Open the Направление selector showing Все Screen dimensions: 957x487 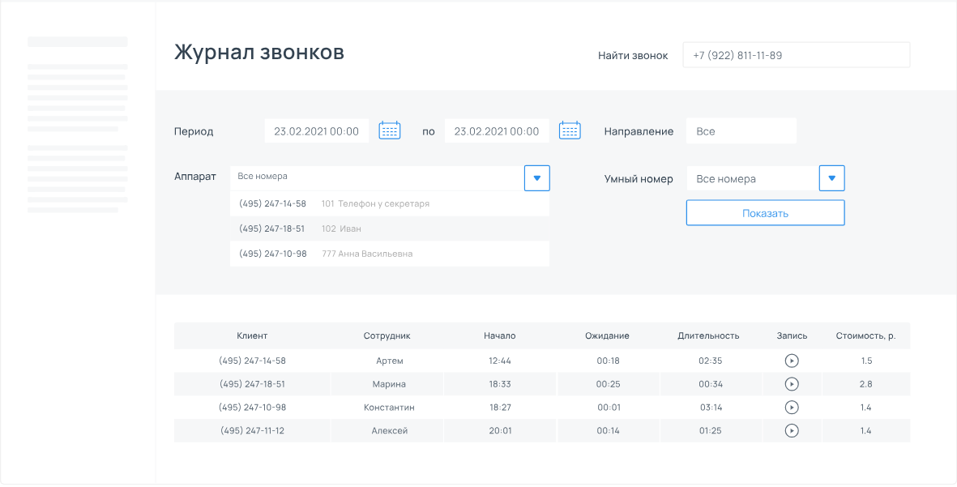pyautogui.click(x=741, y=130)
